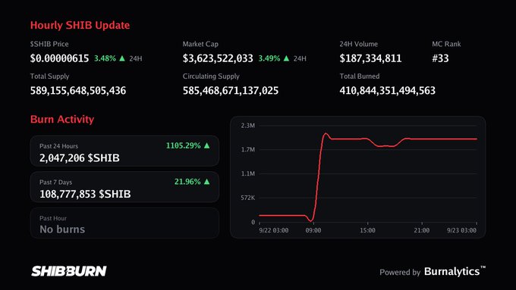Click the 24H Volume label
This screenshot has width=516, height=290.
[x=359, y=44]
